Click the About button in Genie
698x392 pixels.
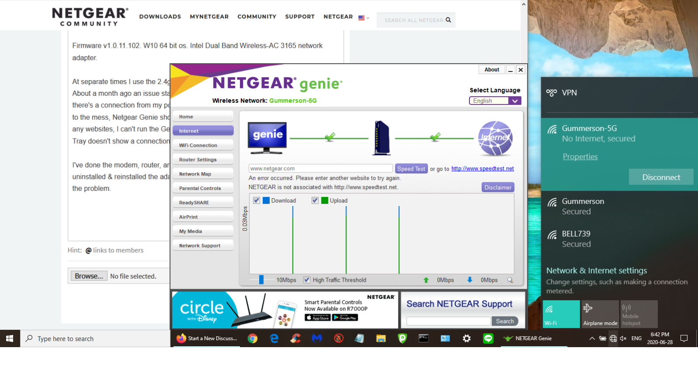tap(492, 70)
